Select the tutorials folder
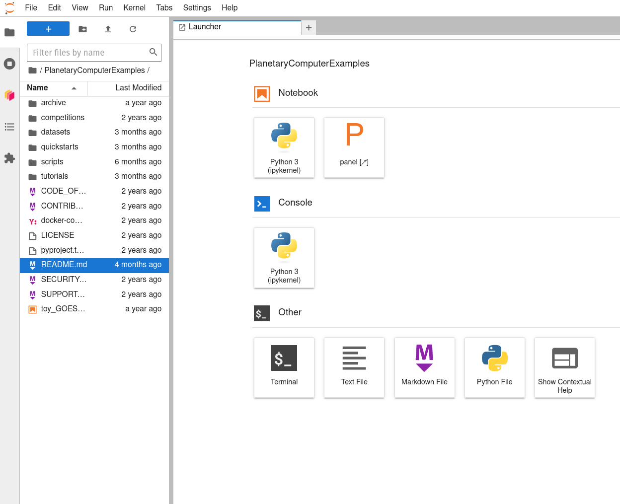 click(94, 176)
